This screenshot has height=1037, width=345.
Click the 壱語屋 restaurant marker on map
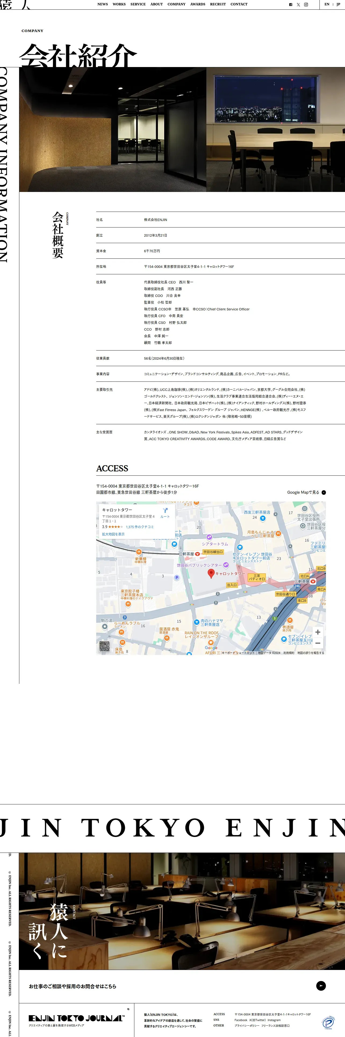pyautogui.click(x=290, y=620)
